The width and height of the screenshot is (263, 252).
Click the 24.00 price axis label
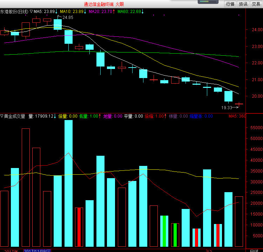click(257, 30)
